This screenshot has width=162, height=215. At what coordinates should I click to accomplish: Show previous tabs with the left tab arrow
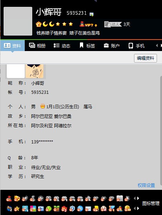click(157, 45)
